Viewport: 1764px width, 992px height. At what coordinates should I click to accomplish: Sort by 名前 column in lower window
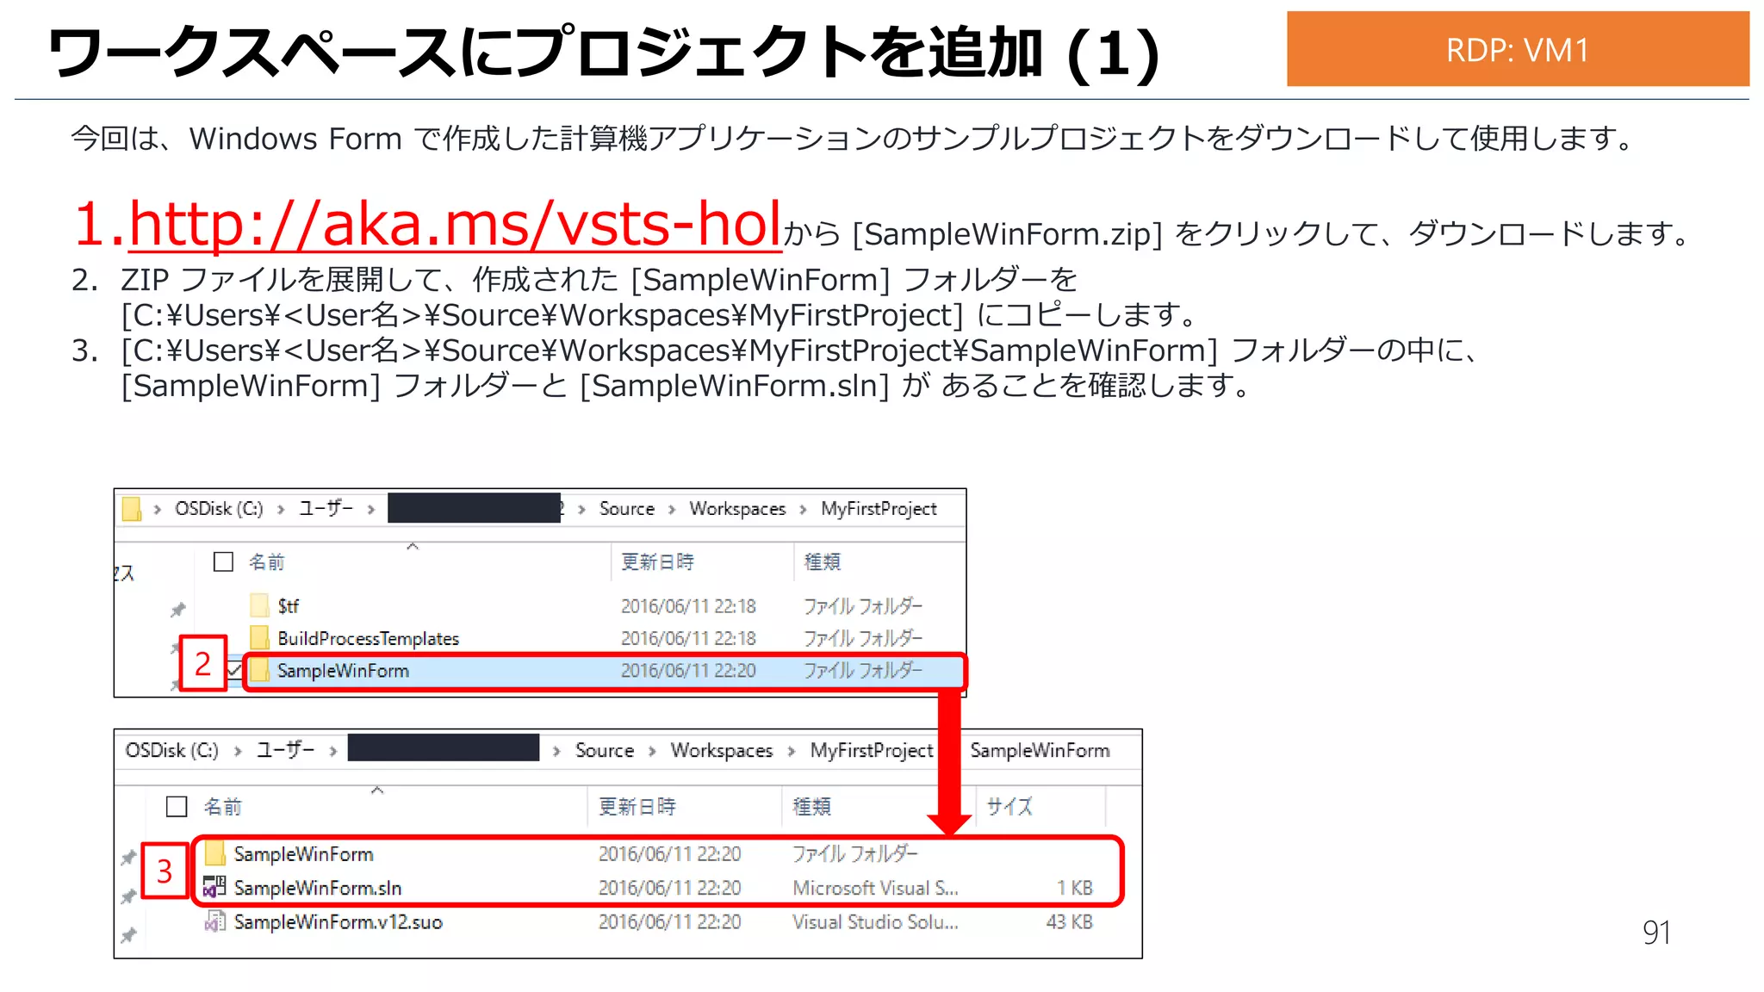[222, 806]
